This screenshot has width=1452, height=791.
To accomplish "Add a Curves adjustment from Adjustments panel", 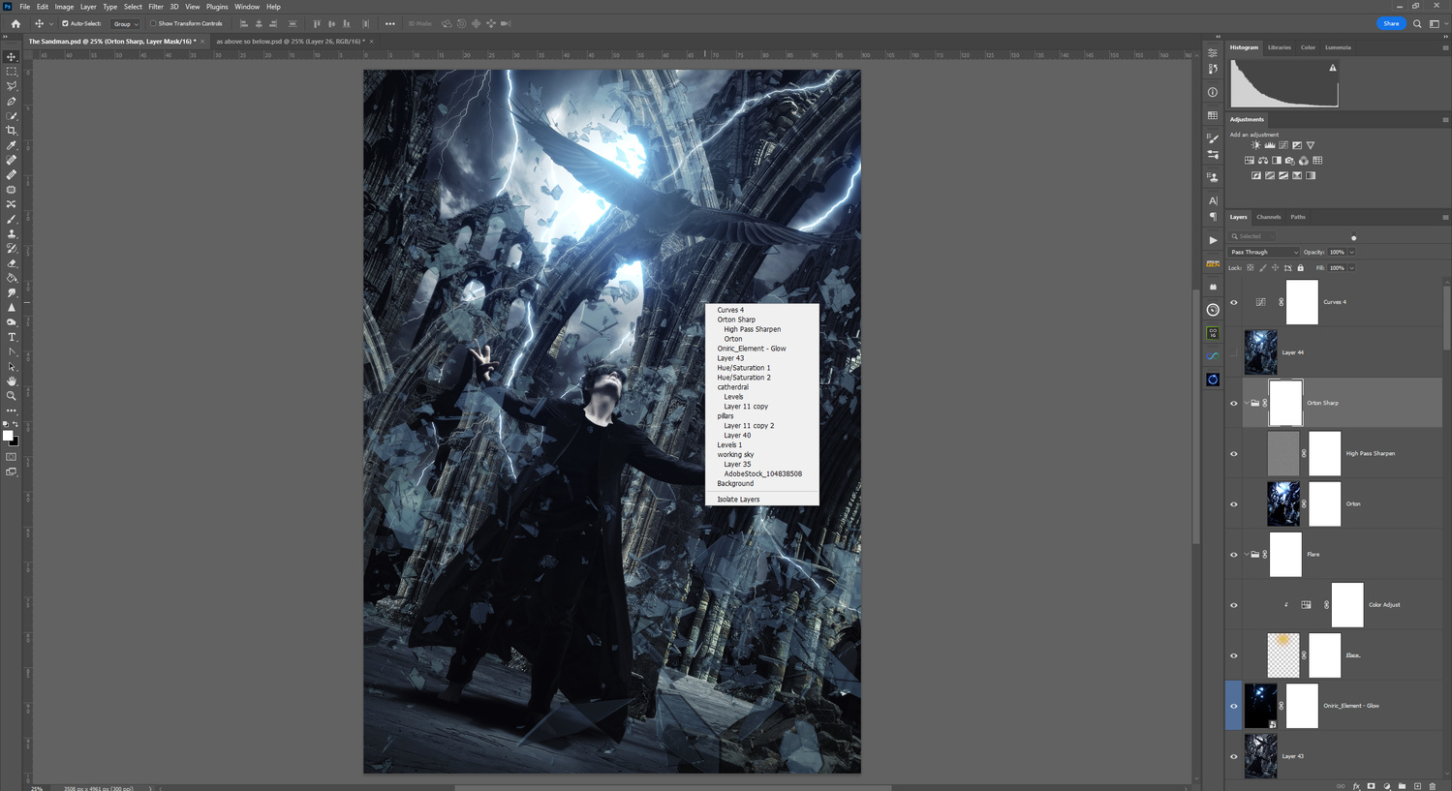I will coord(1283,145).
